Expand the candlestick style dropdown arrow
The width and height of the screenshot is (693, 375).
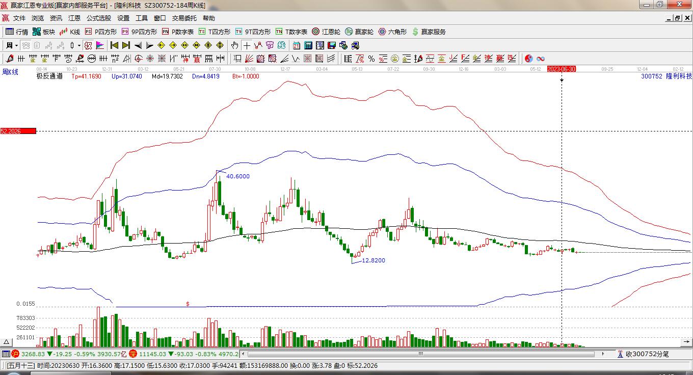click(79, 45)
